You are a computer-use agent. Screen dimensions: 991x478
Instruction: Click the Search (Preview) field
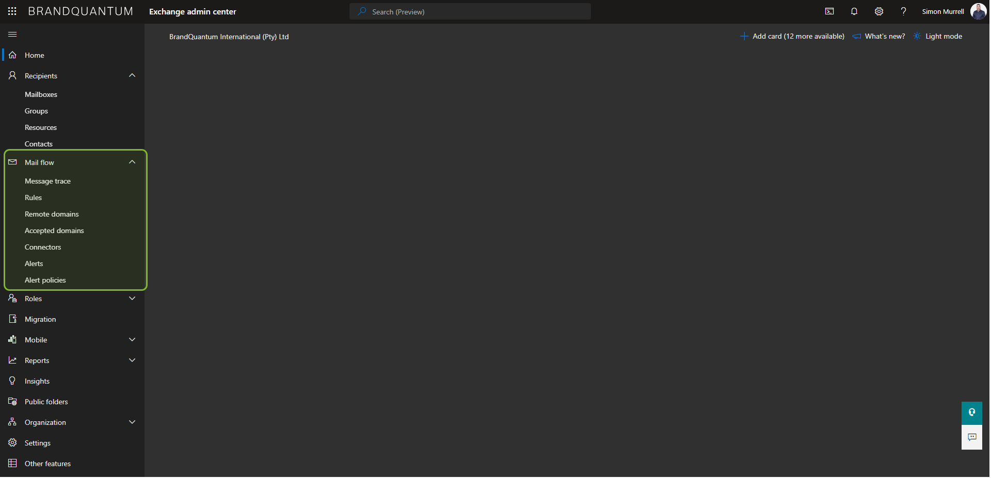coord(470,11)
